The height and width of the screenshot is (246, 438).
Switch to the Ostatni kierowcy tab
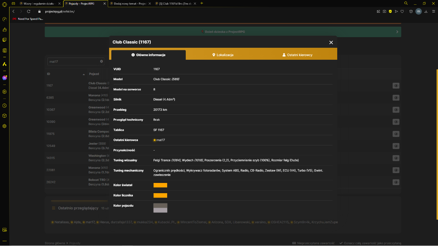297,55
